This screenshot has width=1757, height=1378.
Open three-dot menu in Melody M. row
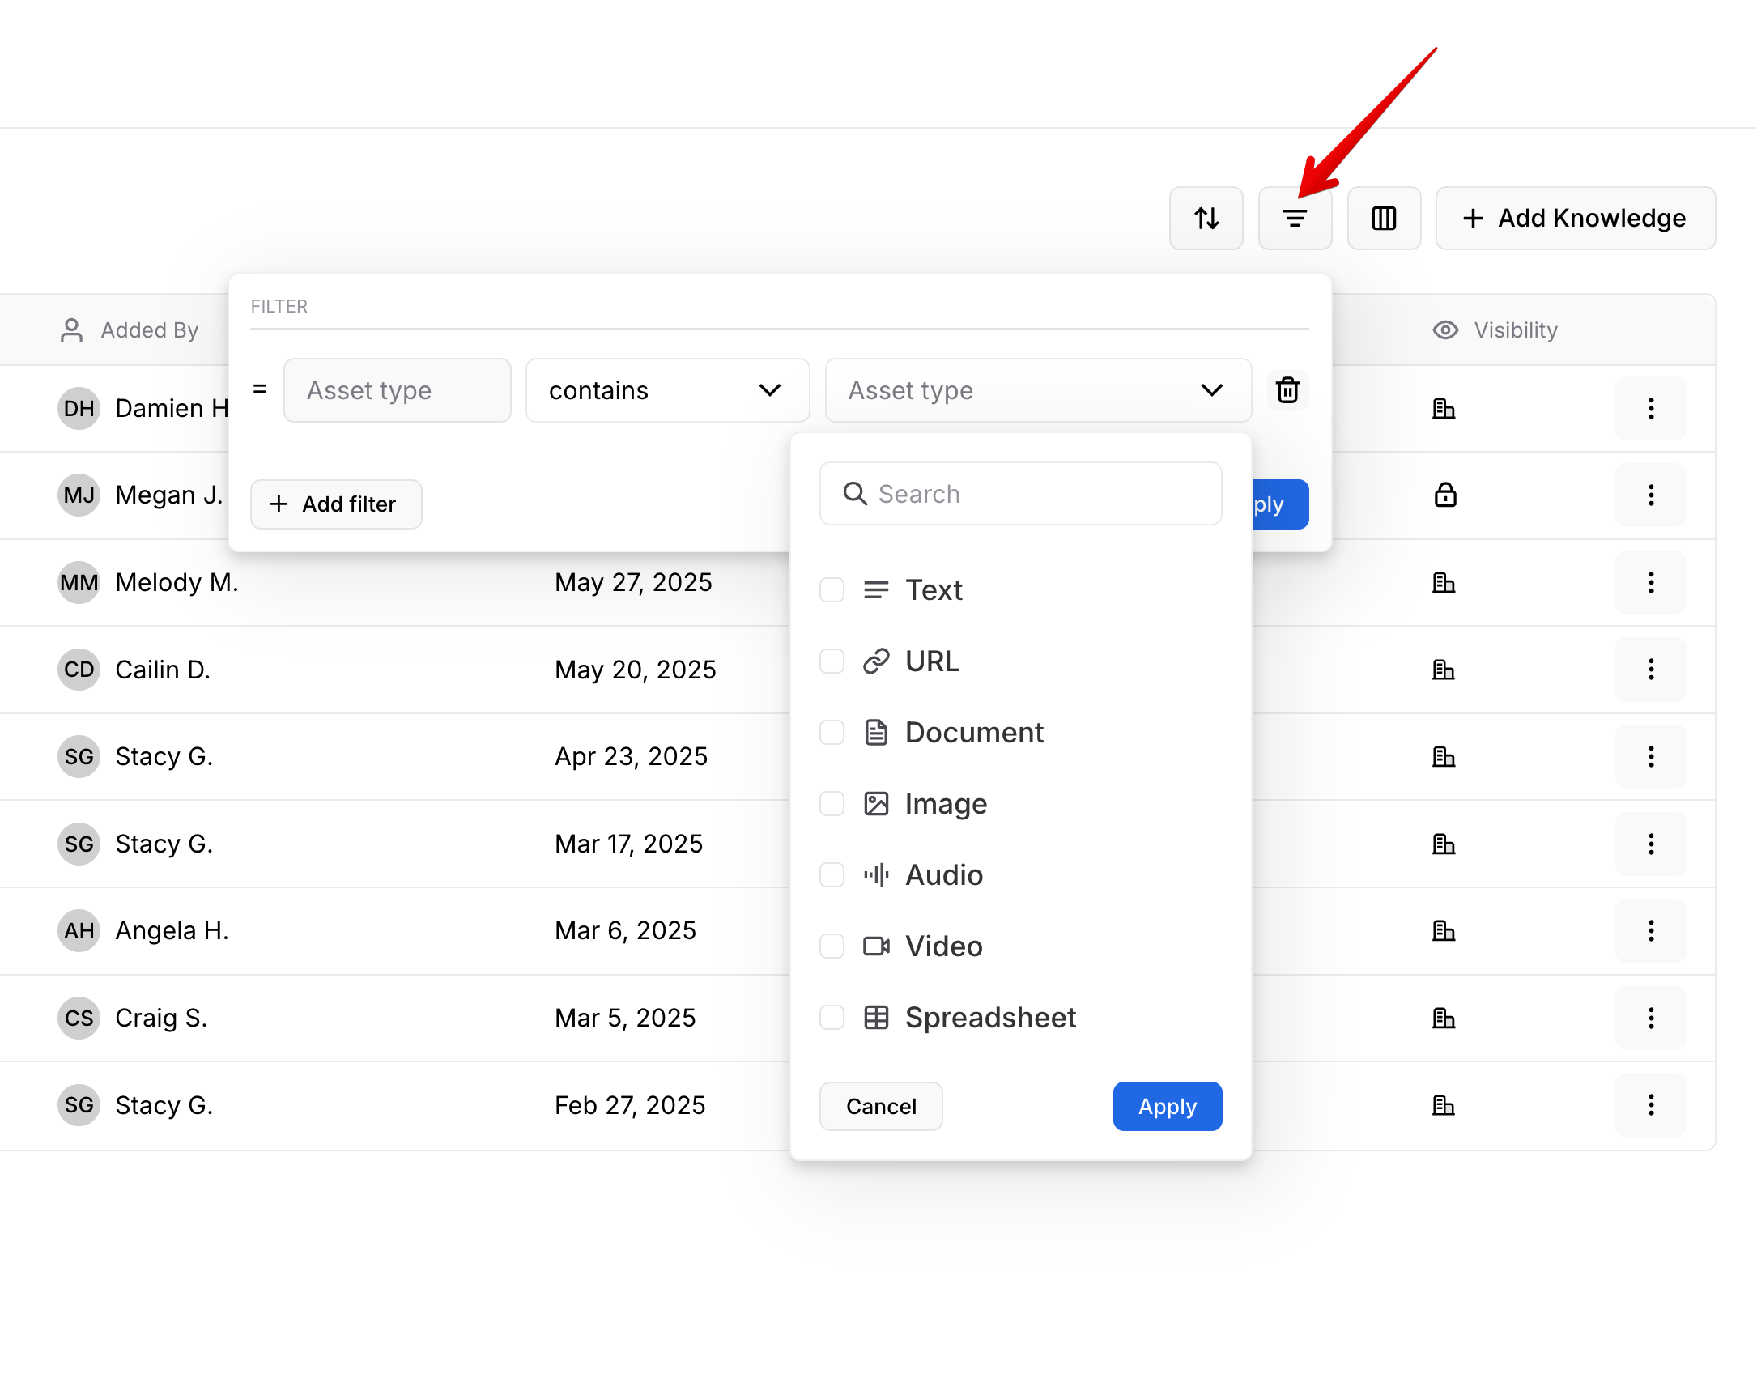[1650, 582]
